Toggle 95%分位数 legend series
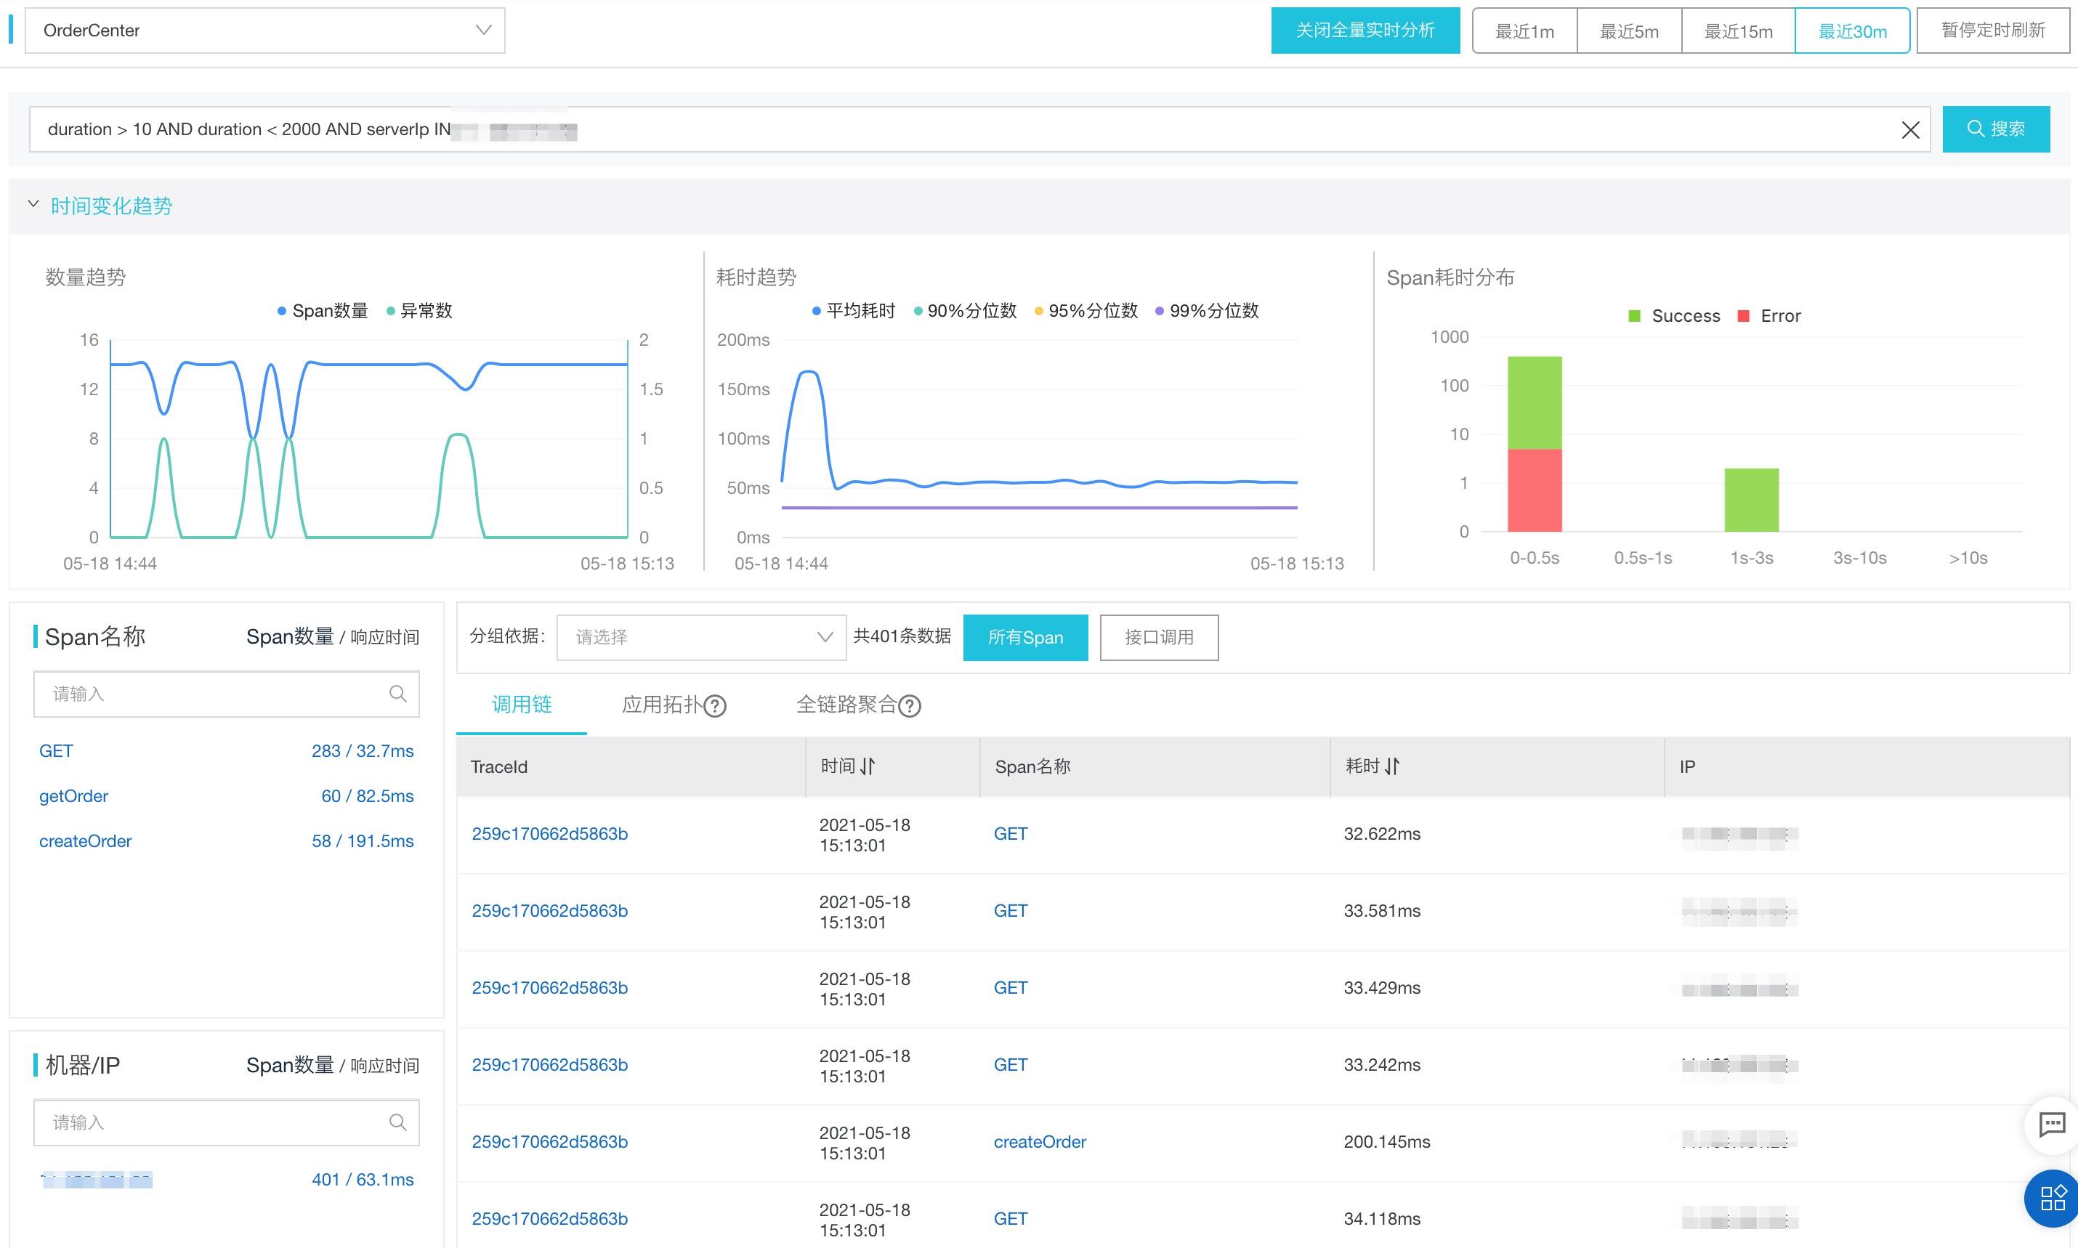The image size is (2078, 1248). (1086, 311)
